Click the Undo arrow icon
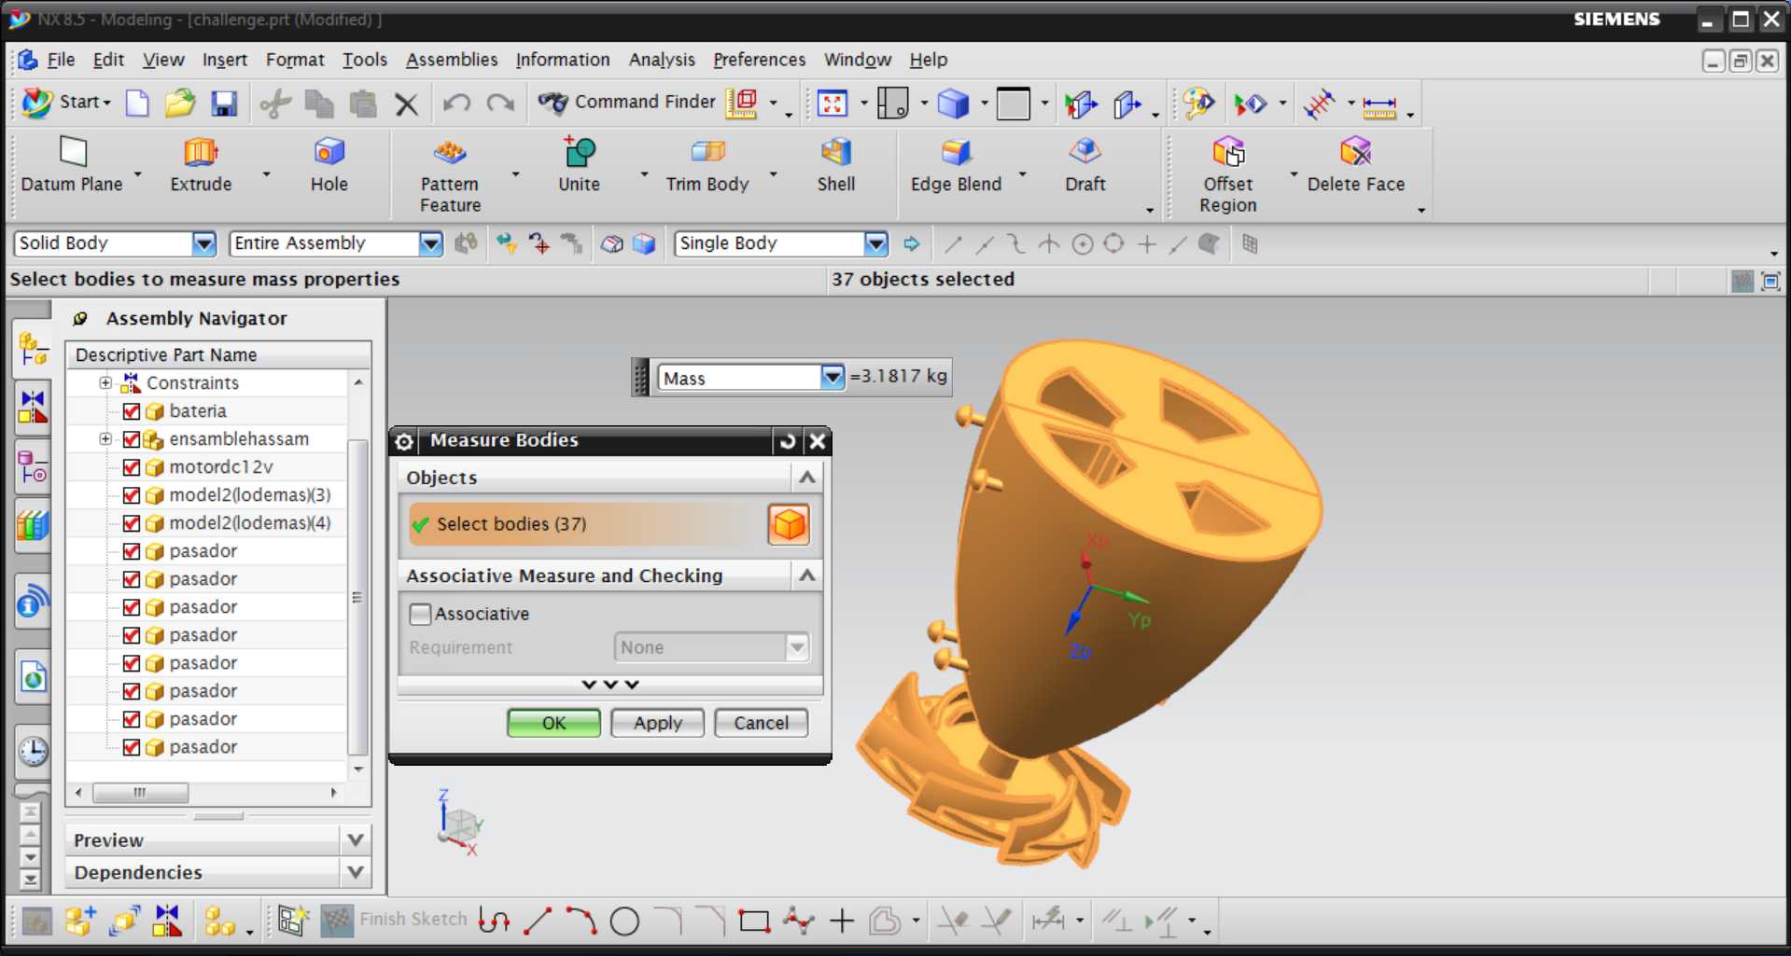The image size is (1791, 956). click(456, 104)
